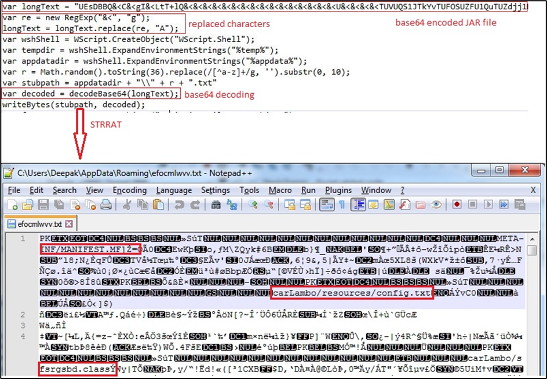547x379 pixels.
Task: Click the X close-document button beside the menu bar
Action: pyautogui.click(x=533, y=190)
